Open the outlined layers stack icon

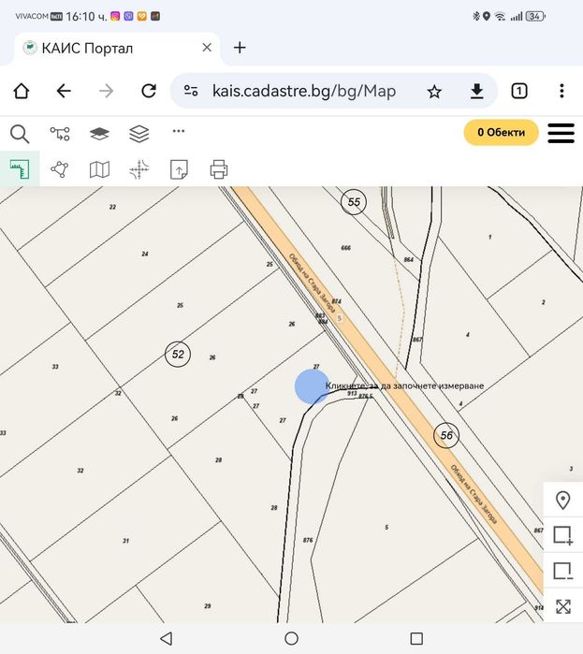tap(138, 134)
